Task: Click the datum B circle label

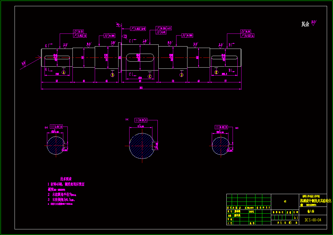Action: point(113,75)
